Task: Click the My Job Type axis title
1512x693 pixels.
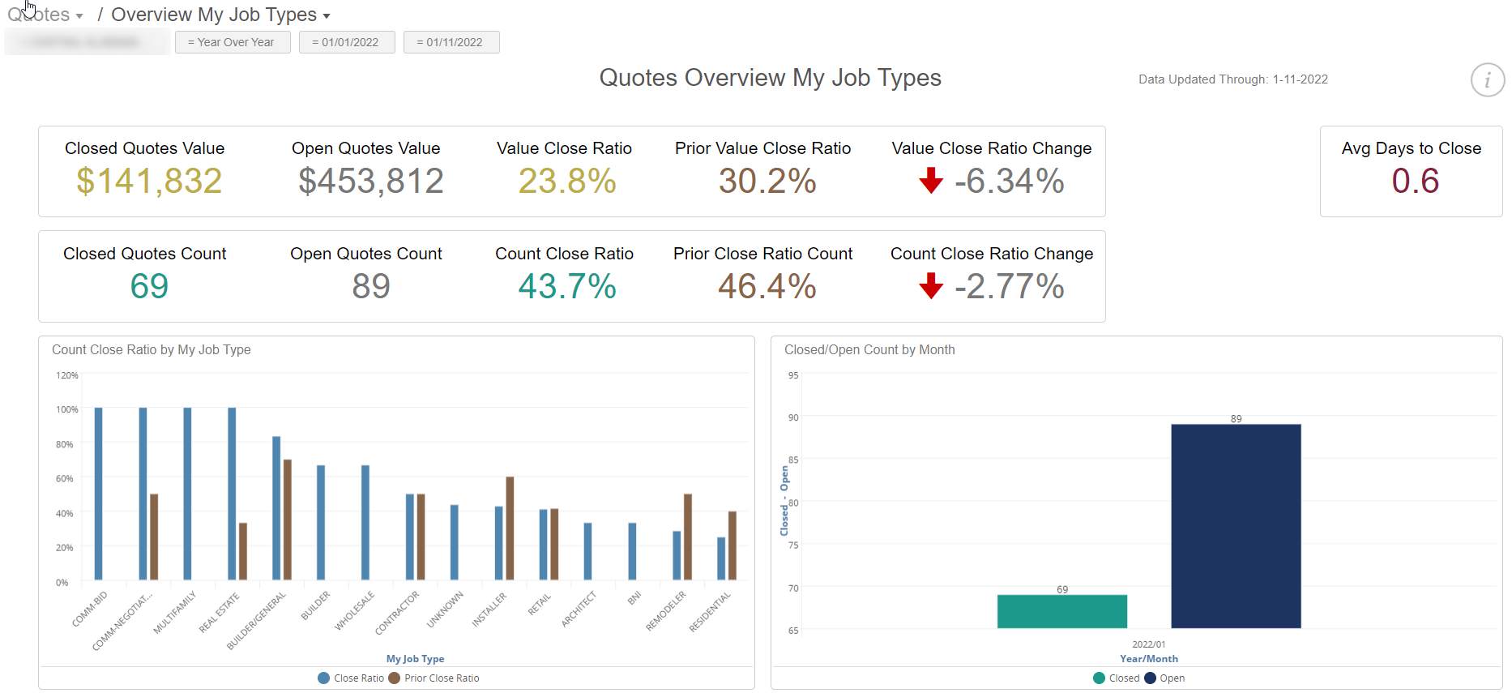Action: (415, 659)
